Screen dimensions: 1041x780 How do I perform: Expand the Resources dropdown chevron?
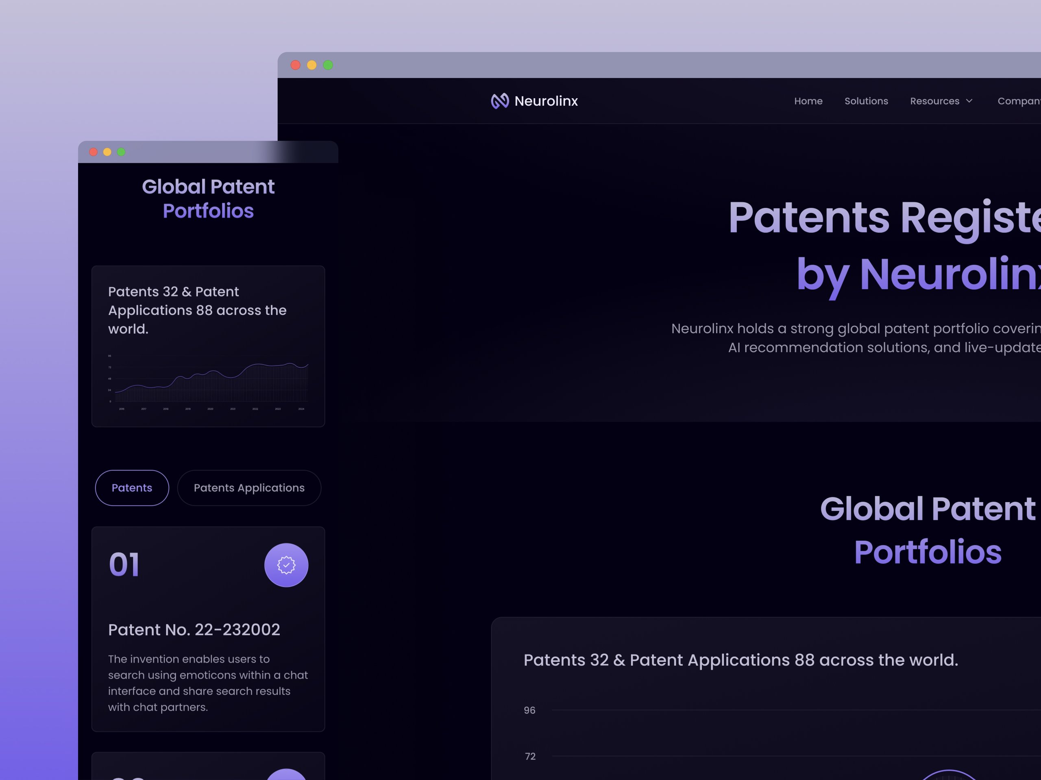click(x=969, y=101)
